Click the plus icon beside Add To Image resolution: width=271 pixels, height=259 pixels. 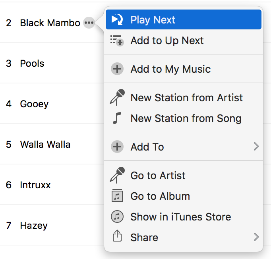(x=117, y=147)
